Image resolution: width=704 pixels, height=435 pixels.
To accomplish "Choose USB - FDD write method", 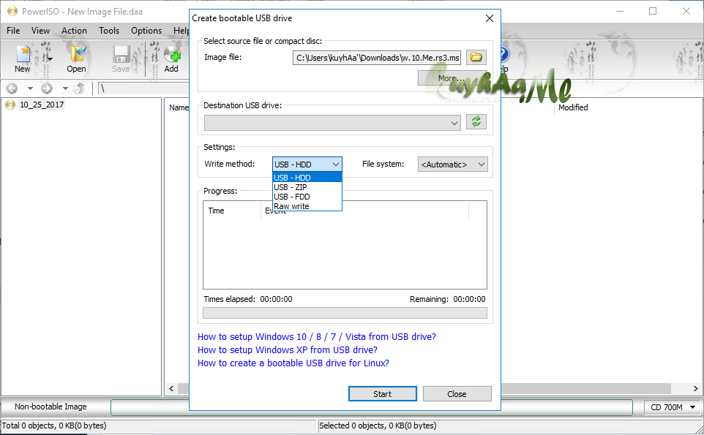I will point(307,197).
